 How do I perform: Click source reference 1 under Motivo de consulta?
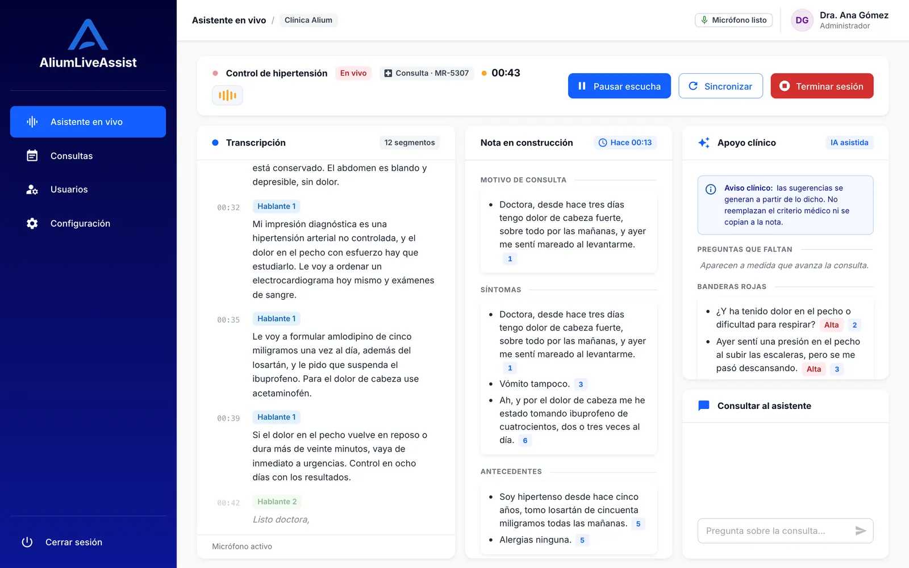point(510,259)
